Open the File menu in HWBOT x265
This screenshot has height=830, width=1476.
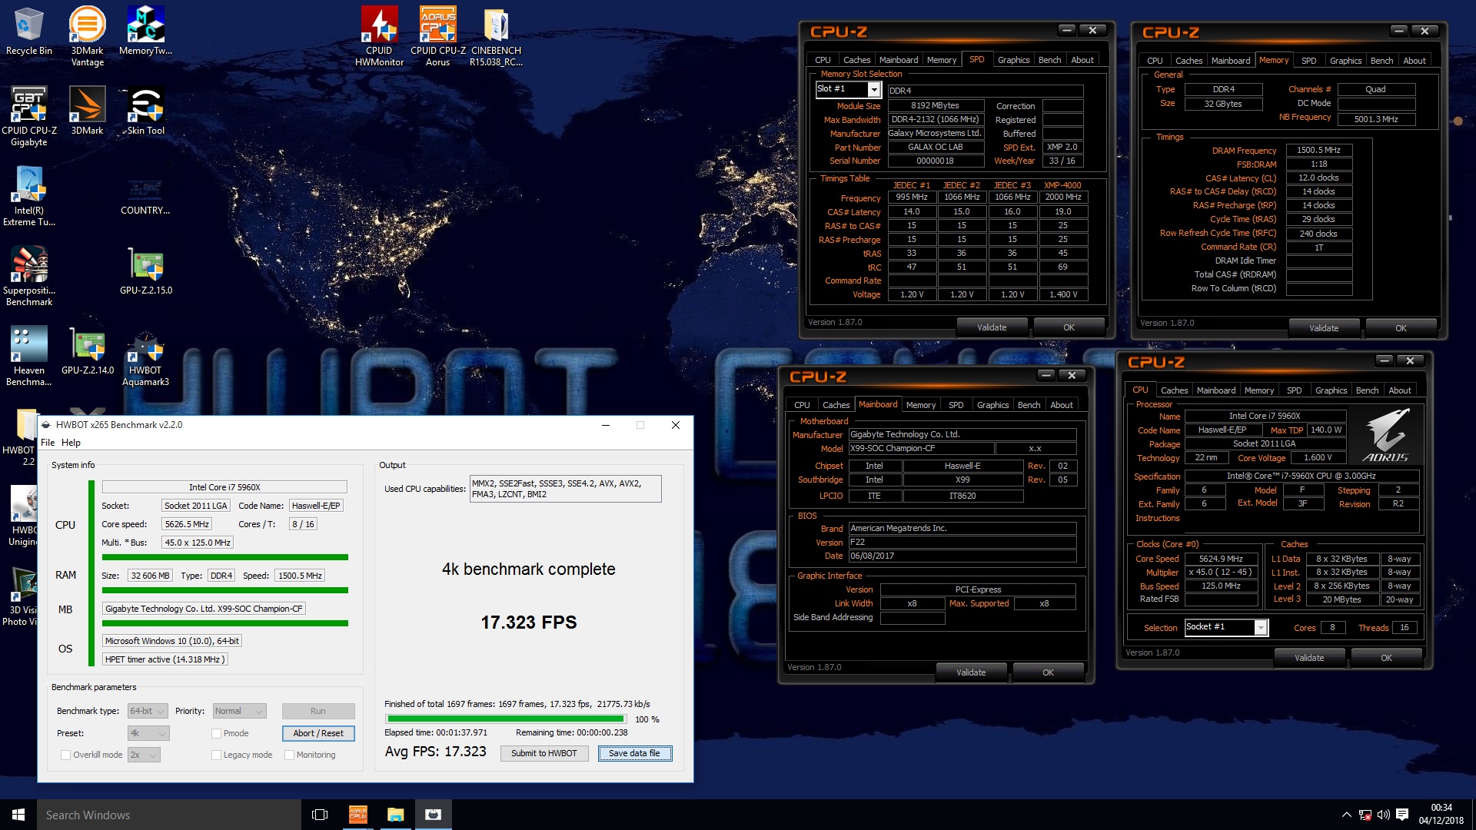(x=48, y=443)
